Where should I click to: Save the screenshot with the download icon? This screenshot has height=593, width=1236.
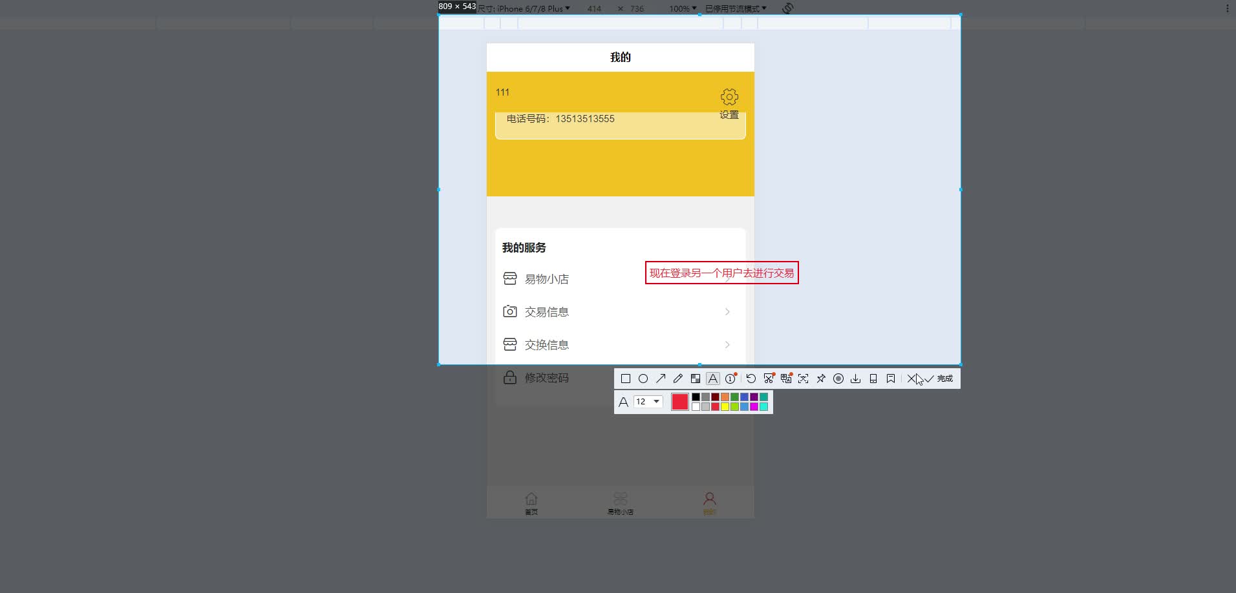coord(856,379)
